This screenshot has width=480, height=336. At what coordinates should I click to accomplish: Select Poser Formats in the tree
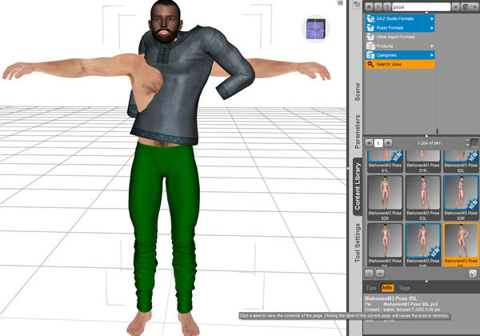tap(400, 28)
